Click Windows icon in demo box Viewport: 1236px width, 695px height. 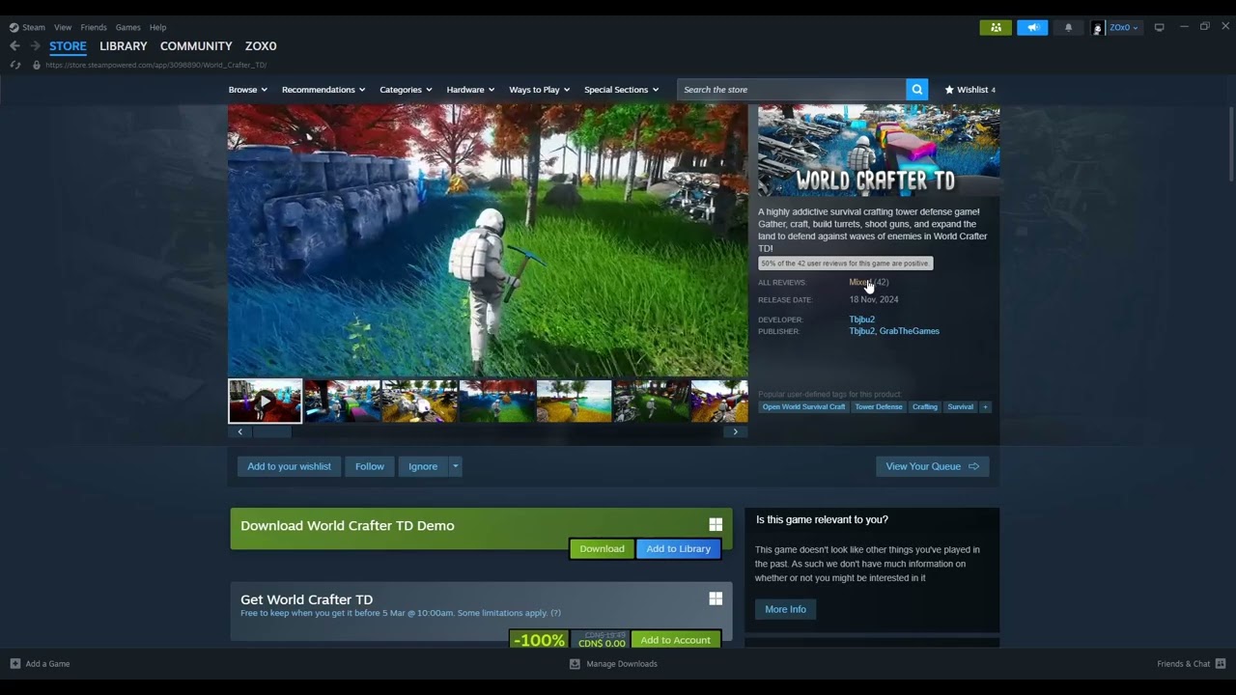[716, 524]
